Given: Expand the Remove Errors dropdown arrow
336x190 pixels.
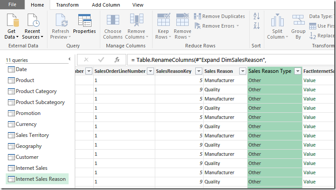Looking at the screenshot, I should (237, 26).
